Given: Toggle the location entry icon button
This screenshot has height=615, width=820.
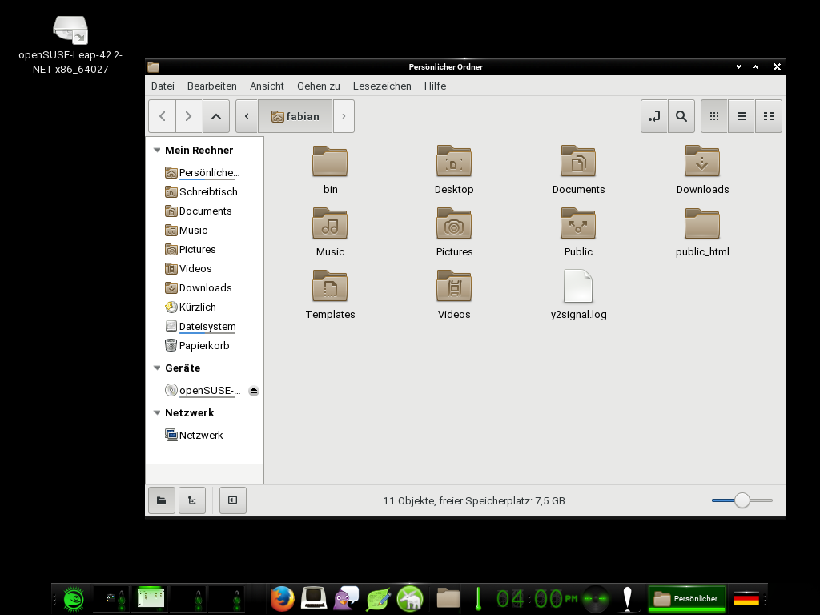Looking at the screenshot, I should coord(654,116).
